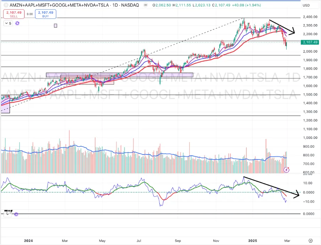Click the close value C2,107.49

221,5
